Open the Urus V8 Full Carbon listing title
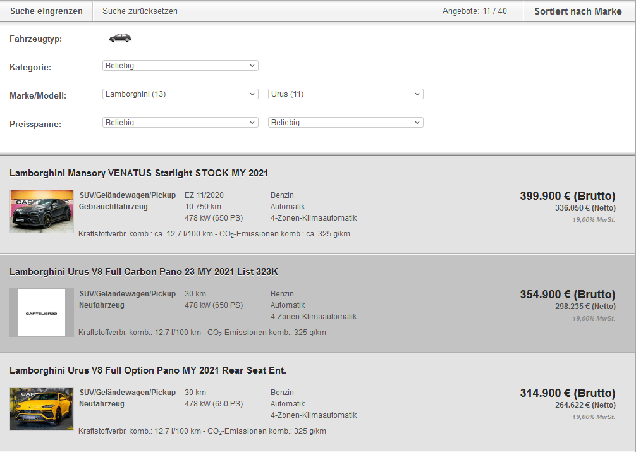636x452 pixels. click(144, 272)
